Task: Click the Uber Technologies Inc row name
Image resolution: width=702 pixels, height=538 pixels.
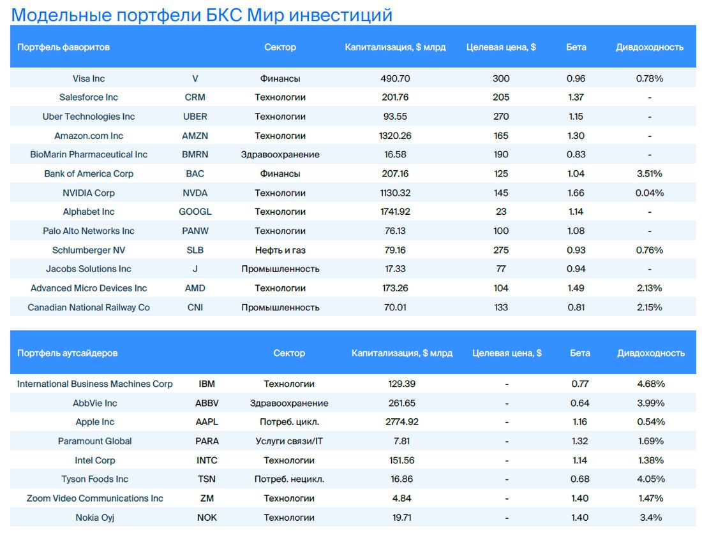Action: click(x=89, y=116)
